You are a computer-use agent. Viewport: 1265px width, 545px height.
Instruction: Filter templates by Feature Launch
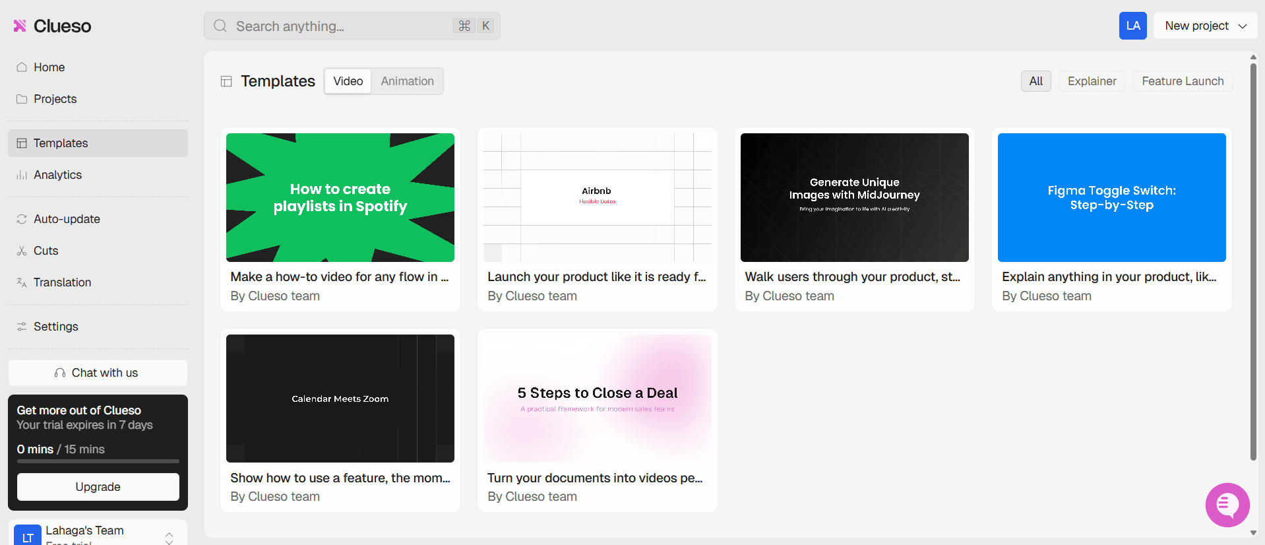(1183, 81)
